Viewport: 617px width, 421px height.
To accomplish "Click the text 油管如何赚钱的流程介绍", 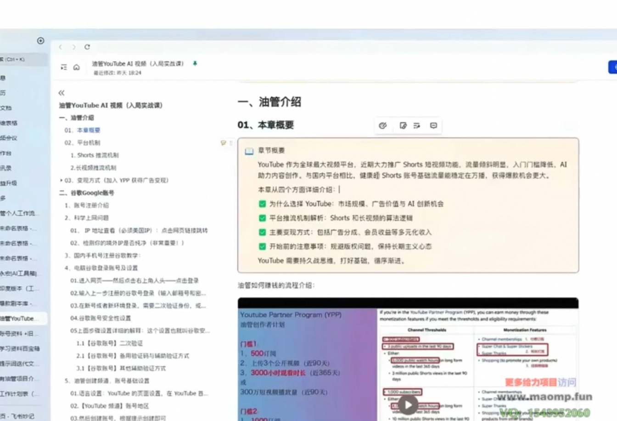I will tap(276, 285).
